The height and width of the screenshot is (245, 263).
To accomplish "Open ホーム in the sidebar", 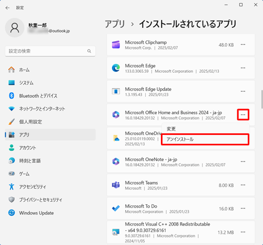I will tap(50, 70).
